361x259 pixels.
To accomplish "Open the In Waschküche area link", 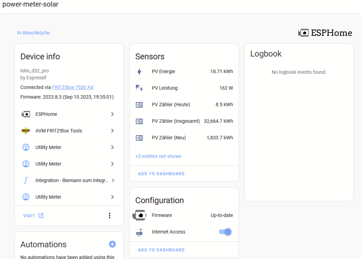I will (33, 33).
